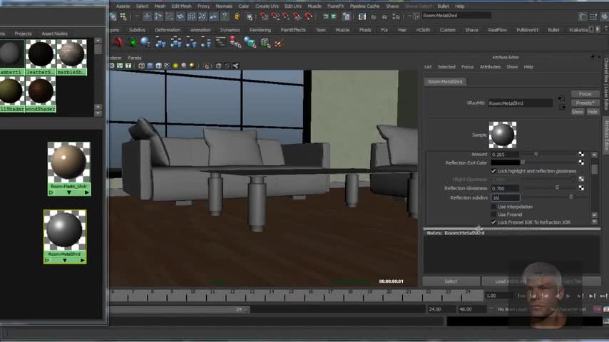Click the Focus button in Attribute Editor
The width and height of the screenshot is (609, 342).
click(585, 94)
